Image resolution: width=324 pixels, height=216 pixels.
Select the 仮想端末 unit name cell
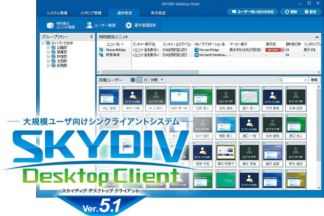(x=112, y=55)
